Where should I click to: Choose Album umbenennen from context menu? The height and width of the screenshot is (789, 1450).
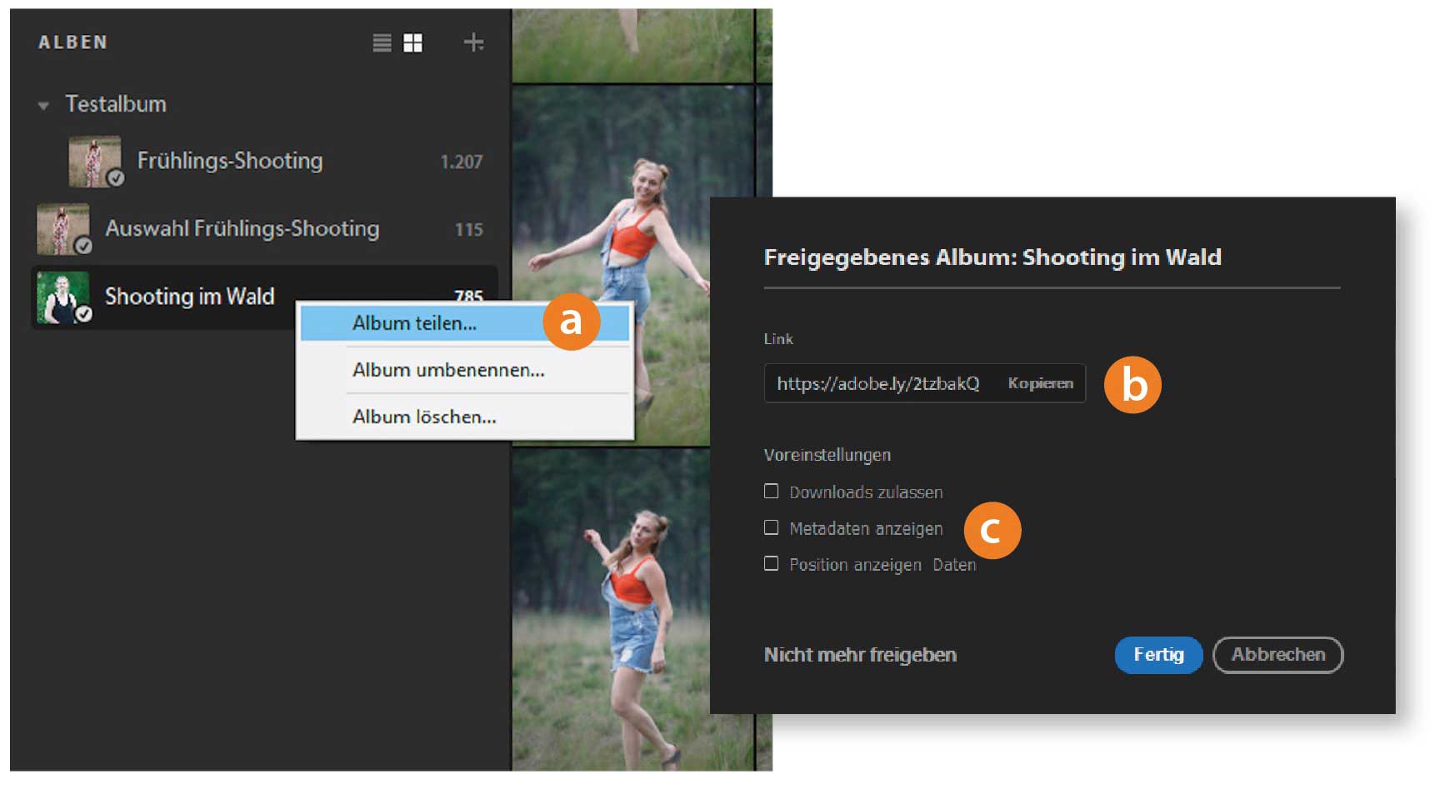464,370
